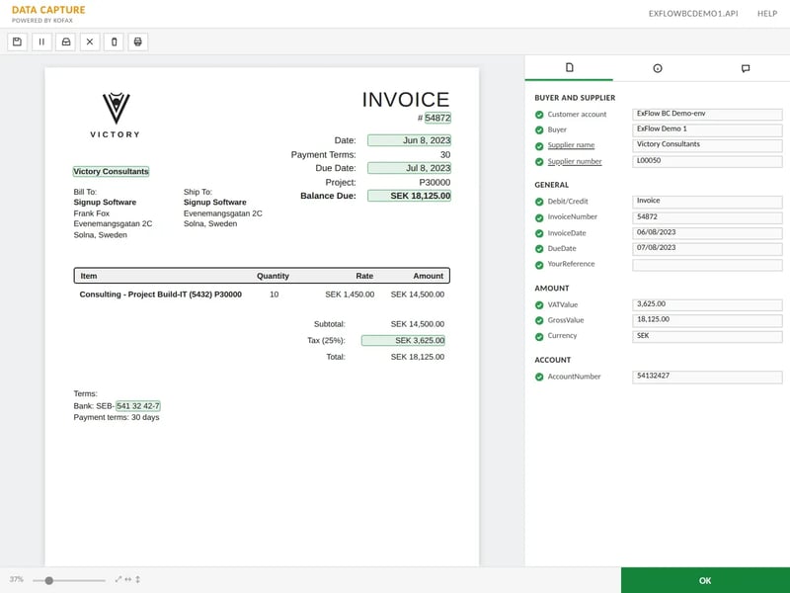Switch to the info circle tab
Image resolution: width=790 pixels, height=593 pixels.
point(658,68)
